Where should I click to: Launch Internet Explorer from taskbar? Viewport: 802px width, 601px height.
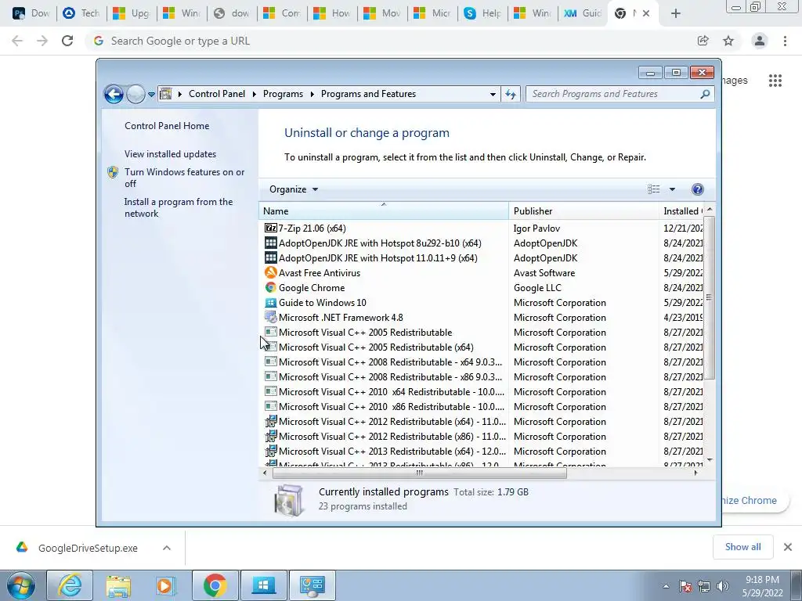(x=70, y=585)
